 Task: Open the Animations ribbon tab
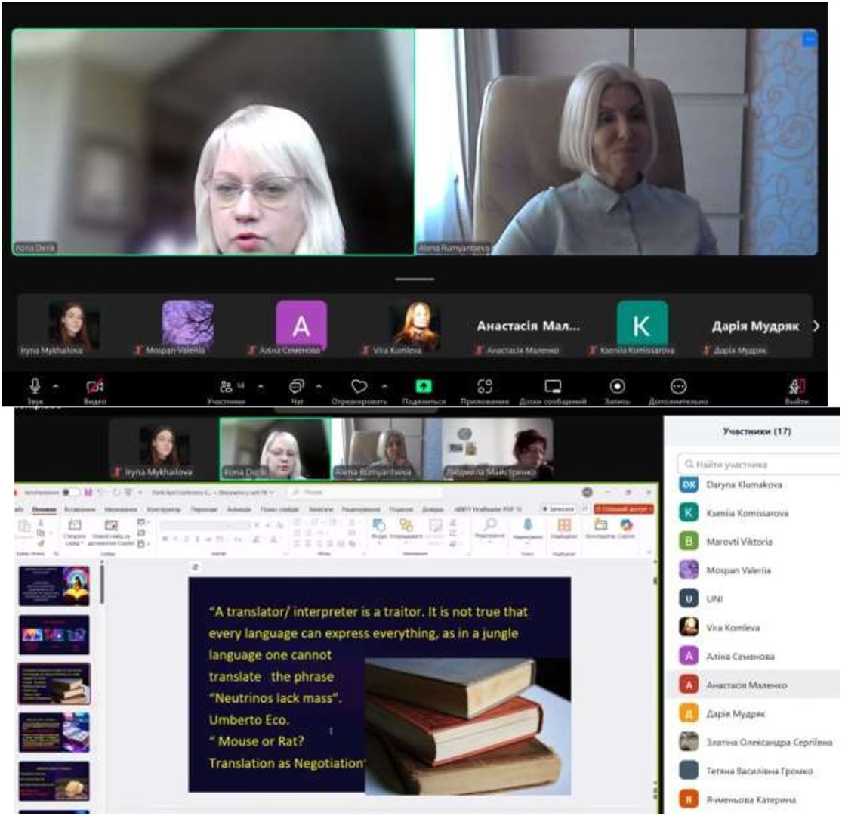[x=239, y=508]
